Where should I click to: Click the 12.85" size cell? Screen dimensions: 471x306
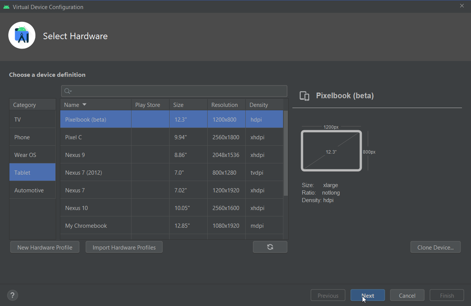click(188, 225)
